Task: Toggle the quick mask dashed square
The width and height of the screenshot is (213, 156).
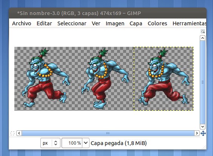Action: coord(12,133)
